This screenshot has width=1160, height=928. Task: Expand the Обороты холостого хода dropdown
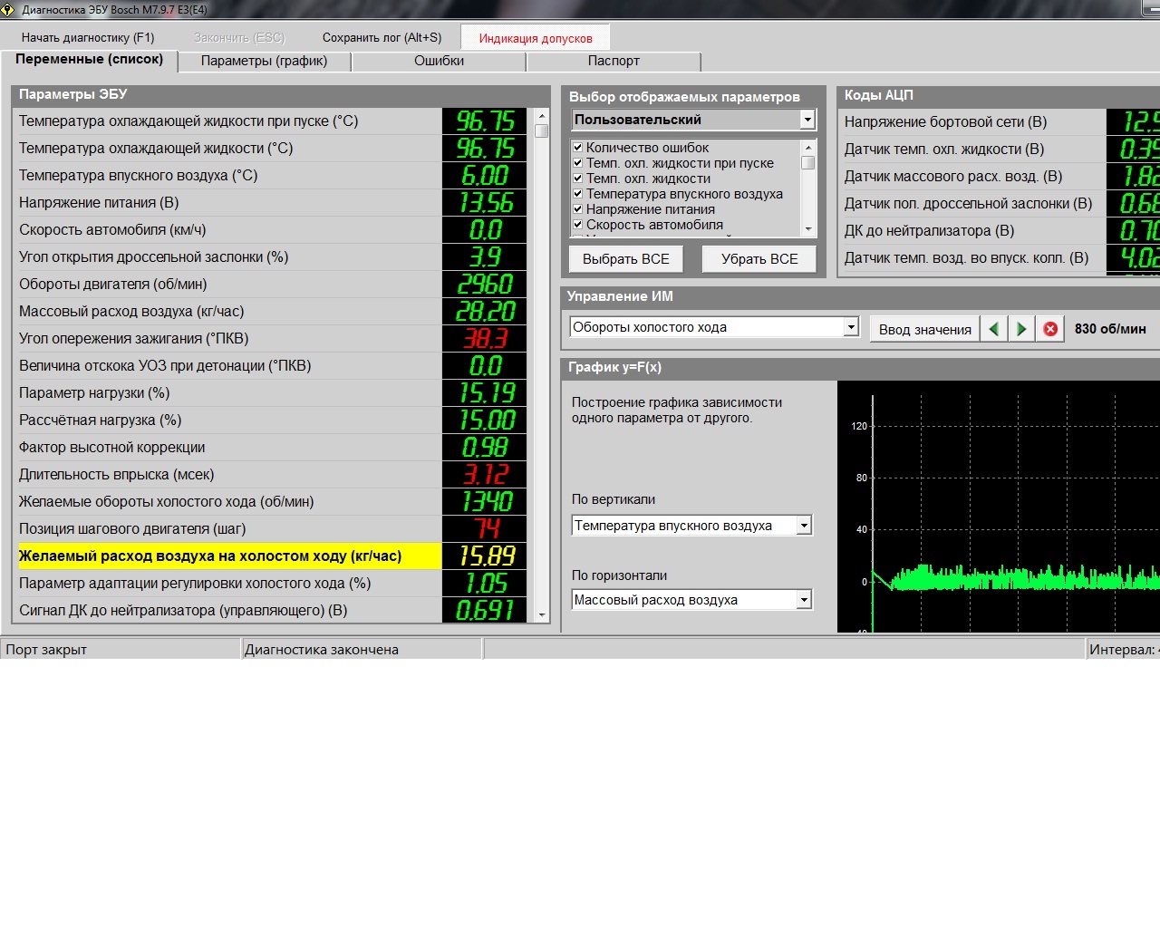pos(850,327)
